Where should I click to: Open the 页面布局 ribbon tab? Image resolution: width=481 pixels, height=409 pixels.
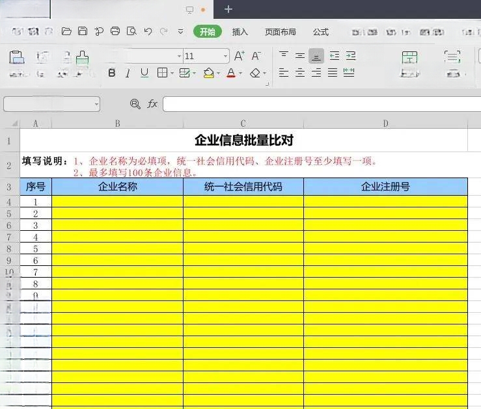click(281, 32)
